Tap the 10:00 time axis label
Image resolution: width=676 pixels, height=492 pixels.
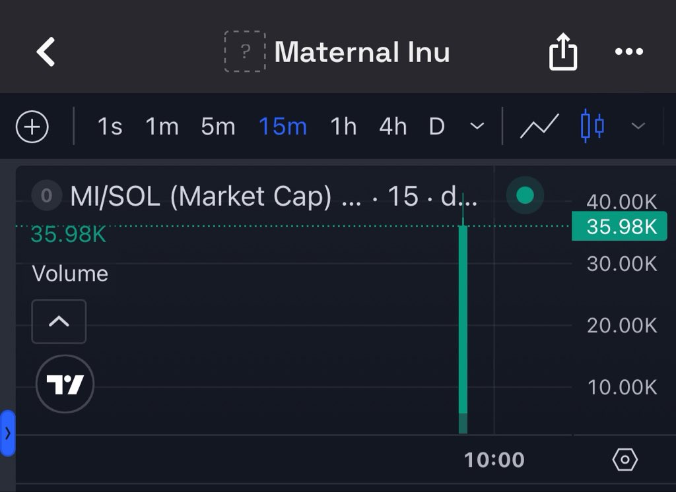pos(494,460)
